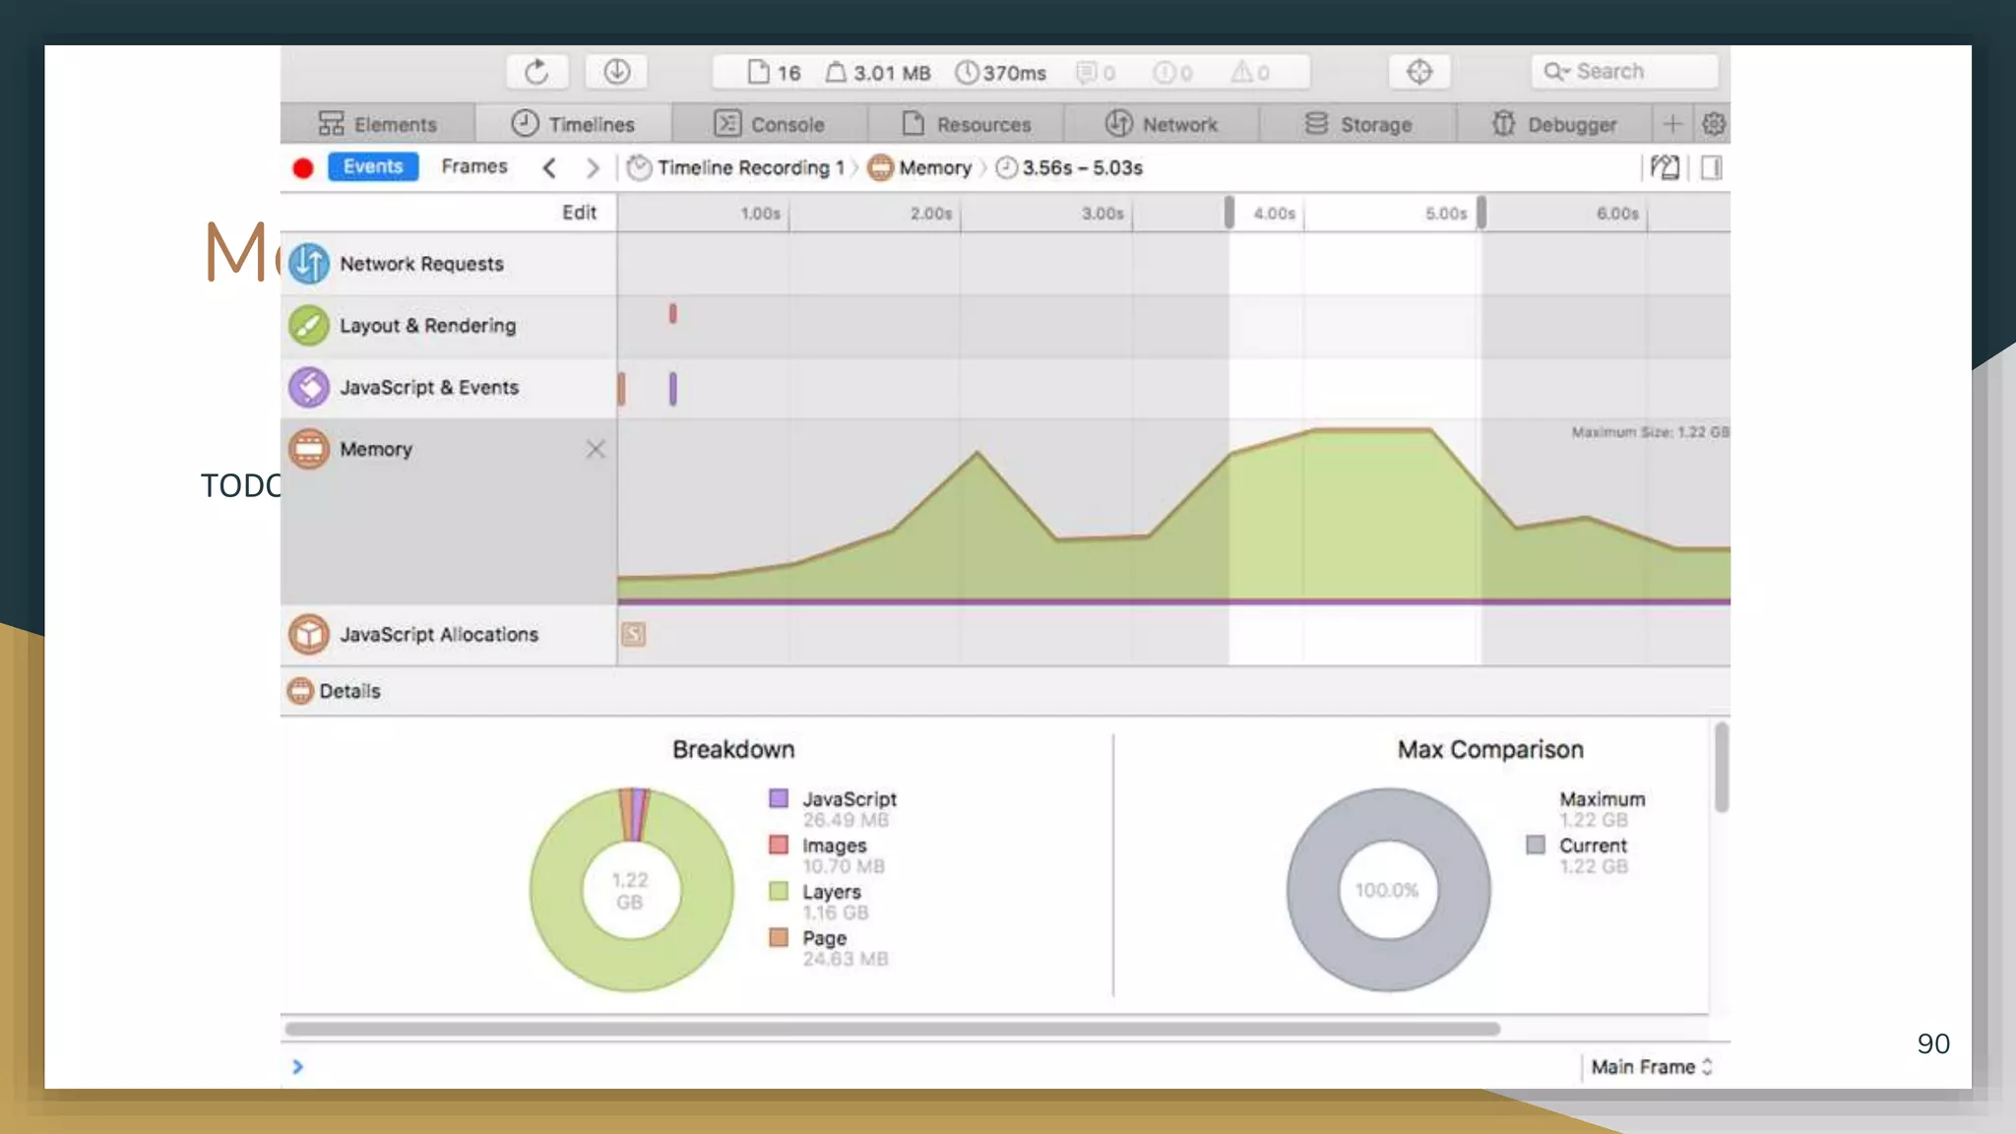Select the JavaScript Allocations timeline row

(x=449, y=635)
